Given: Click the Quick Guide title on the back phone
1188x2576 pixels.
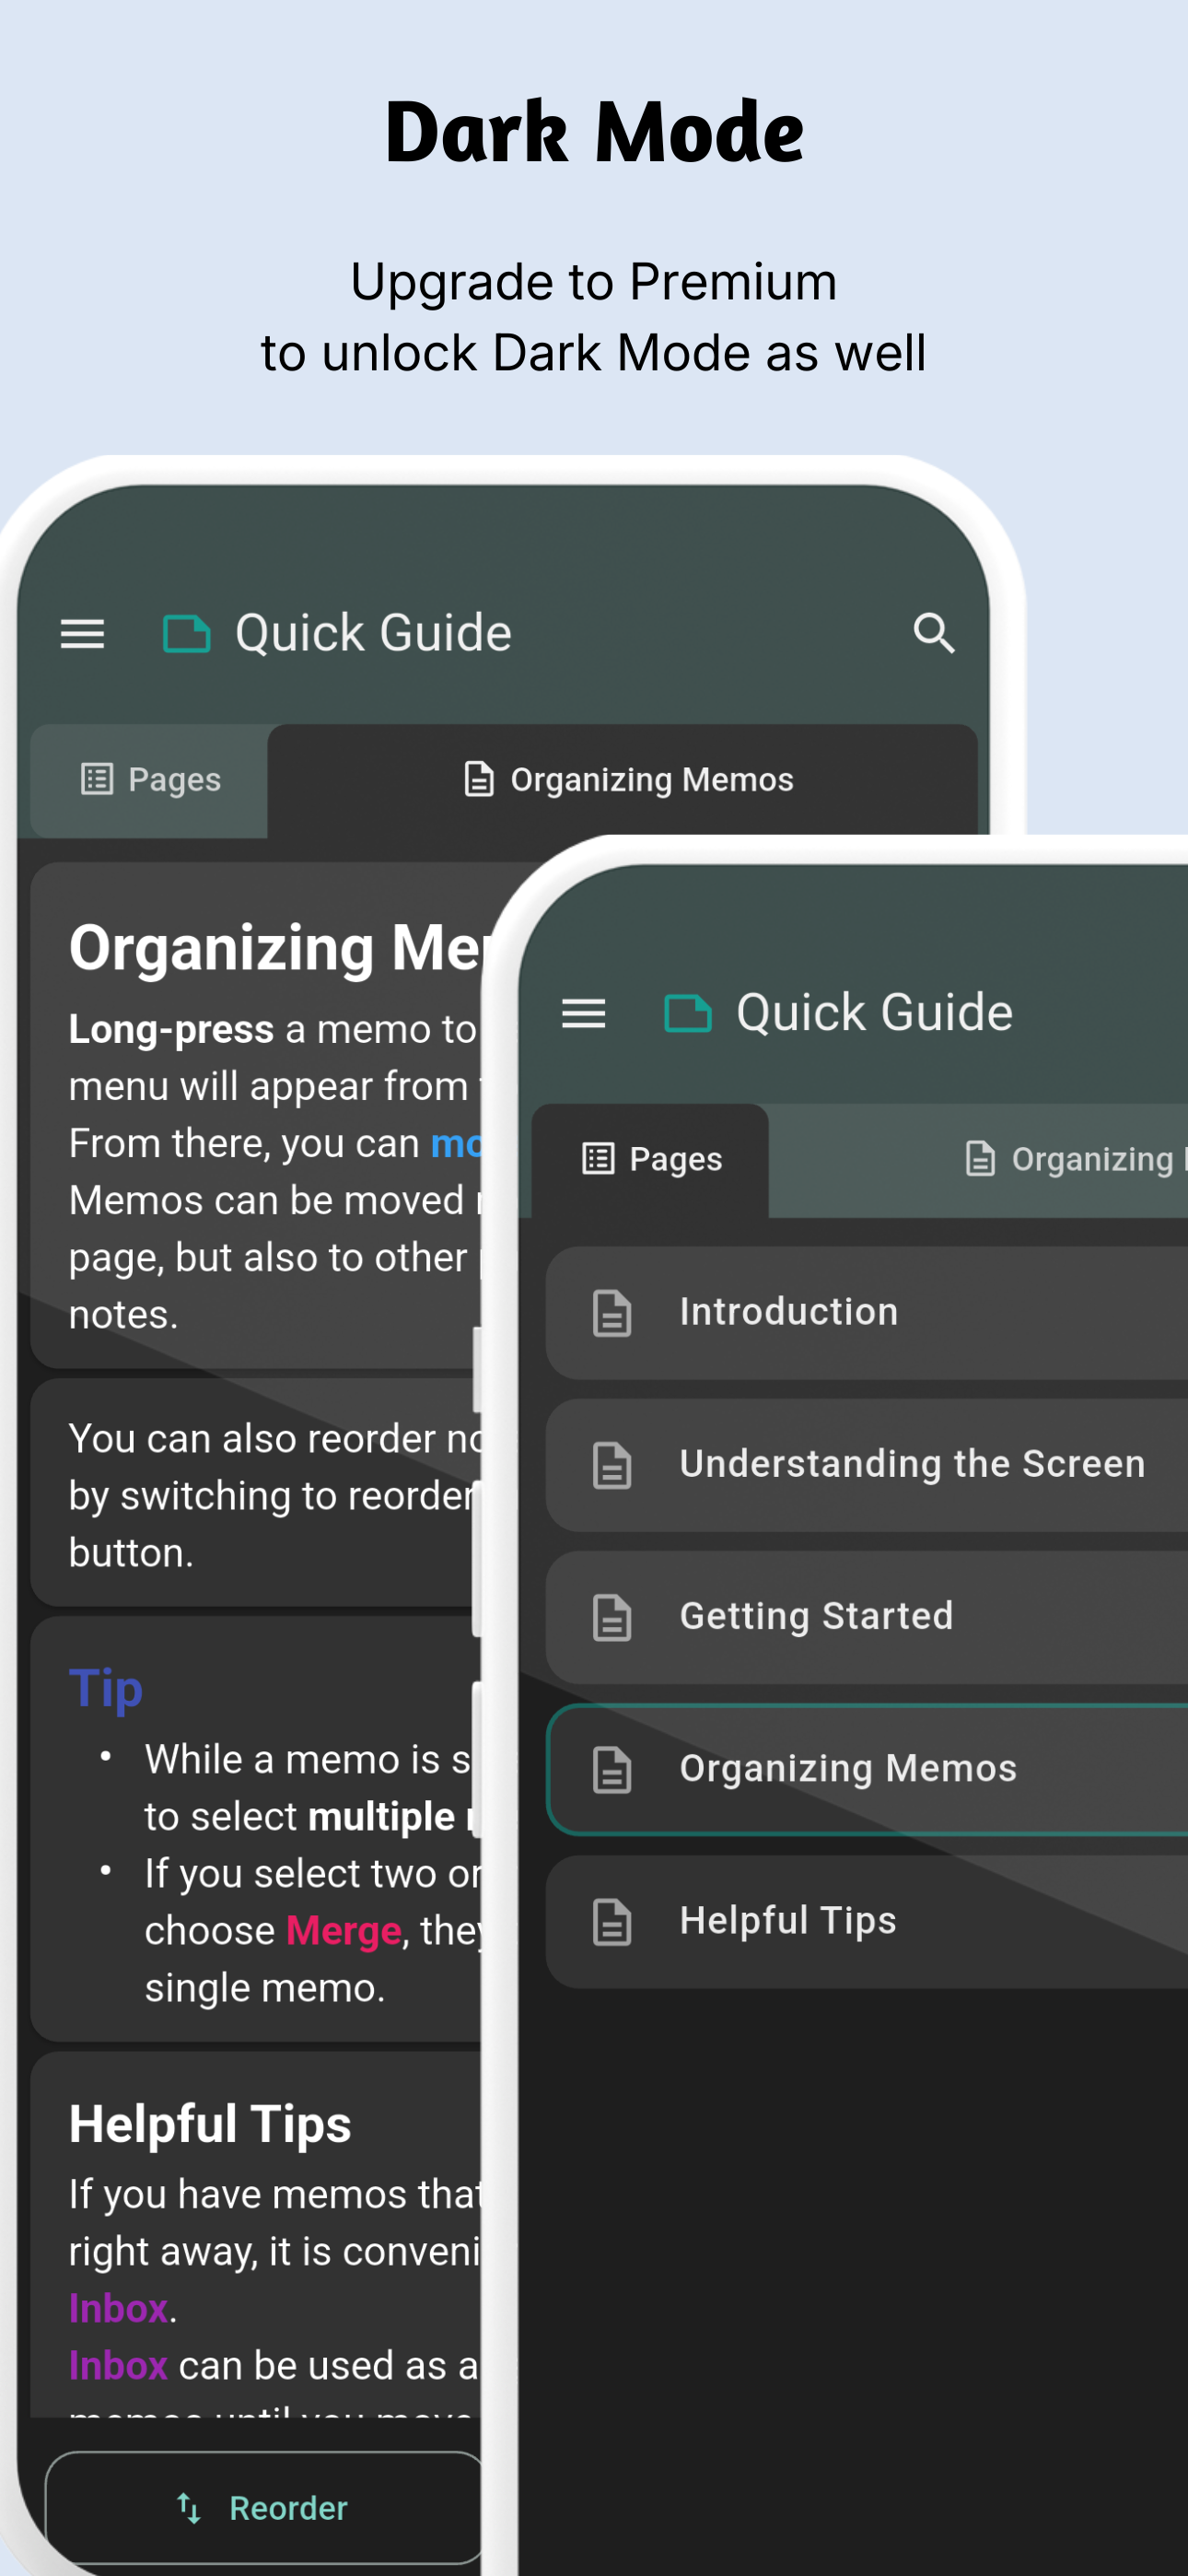Looking at the screenshot, I should pos(373,633).
